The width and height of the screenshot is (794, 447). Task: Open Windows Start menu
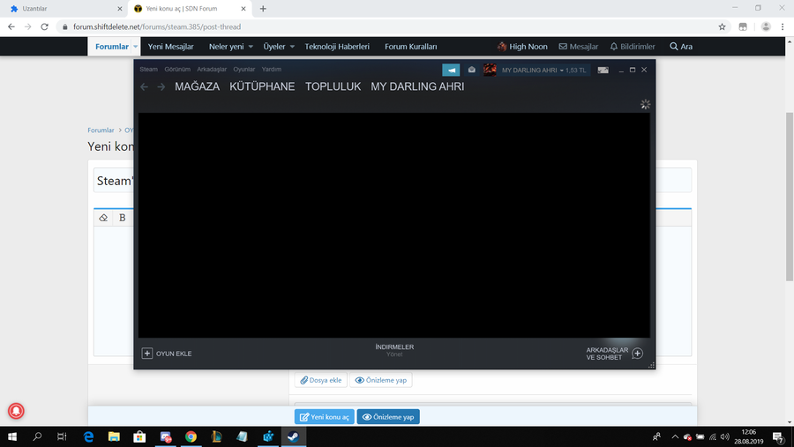[x=12, y=436]
